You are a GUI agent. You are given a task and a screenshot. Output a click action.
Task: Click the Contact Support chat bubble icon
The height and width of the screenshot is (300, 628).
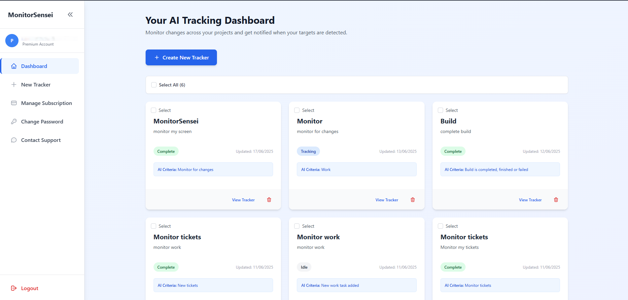click(x=14, y=140)
